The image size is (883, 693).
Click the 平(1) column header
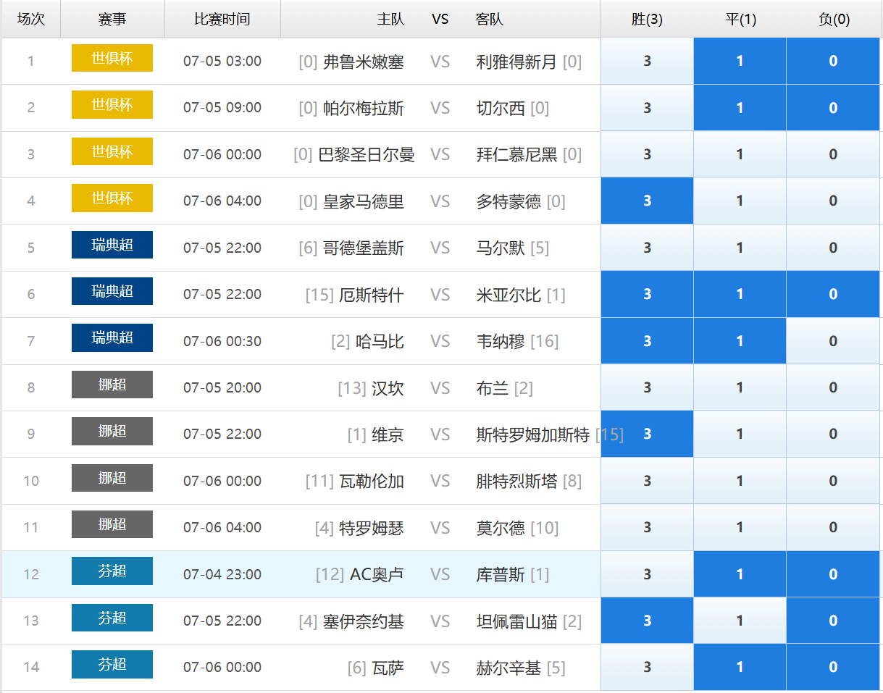point(740,19)
